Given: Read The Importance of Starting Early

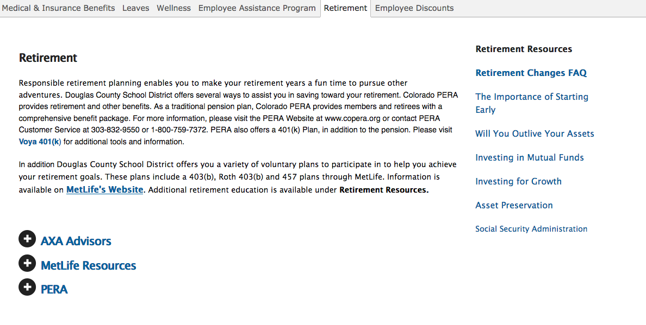Looking at the screenshot, I should click(532, 103).
